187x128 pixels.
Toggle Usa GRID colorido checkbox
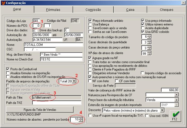143,32
